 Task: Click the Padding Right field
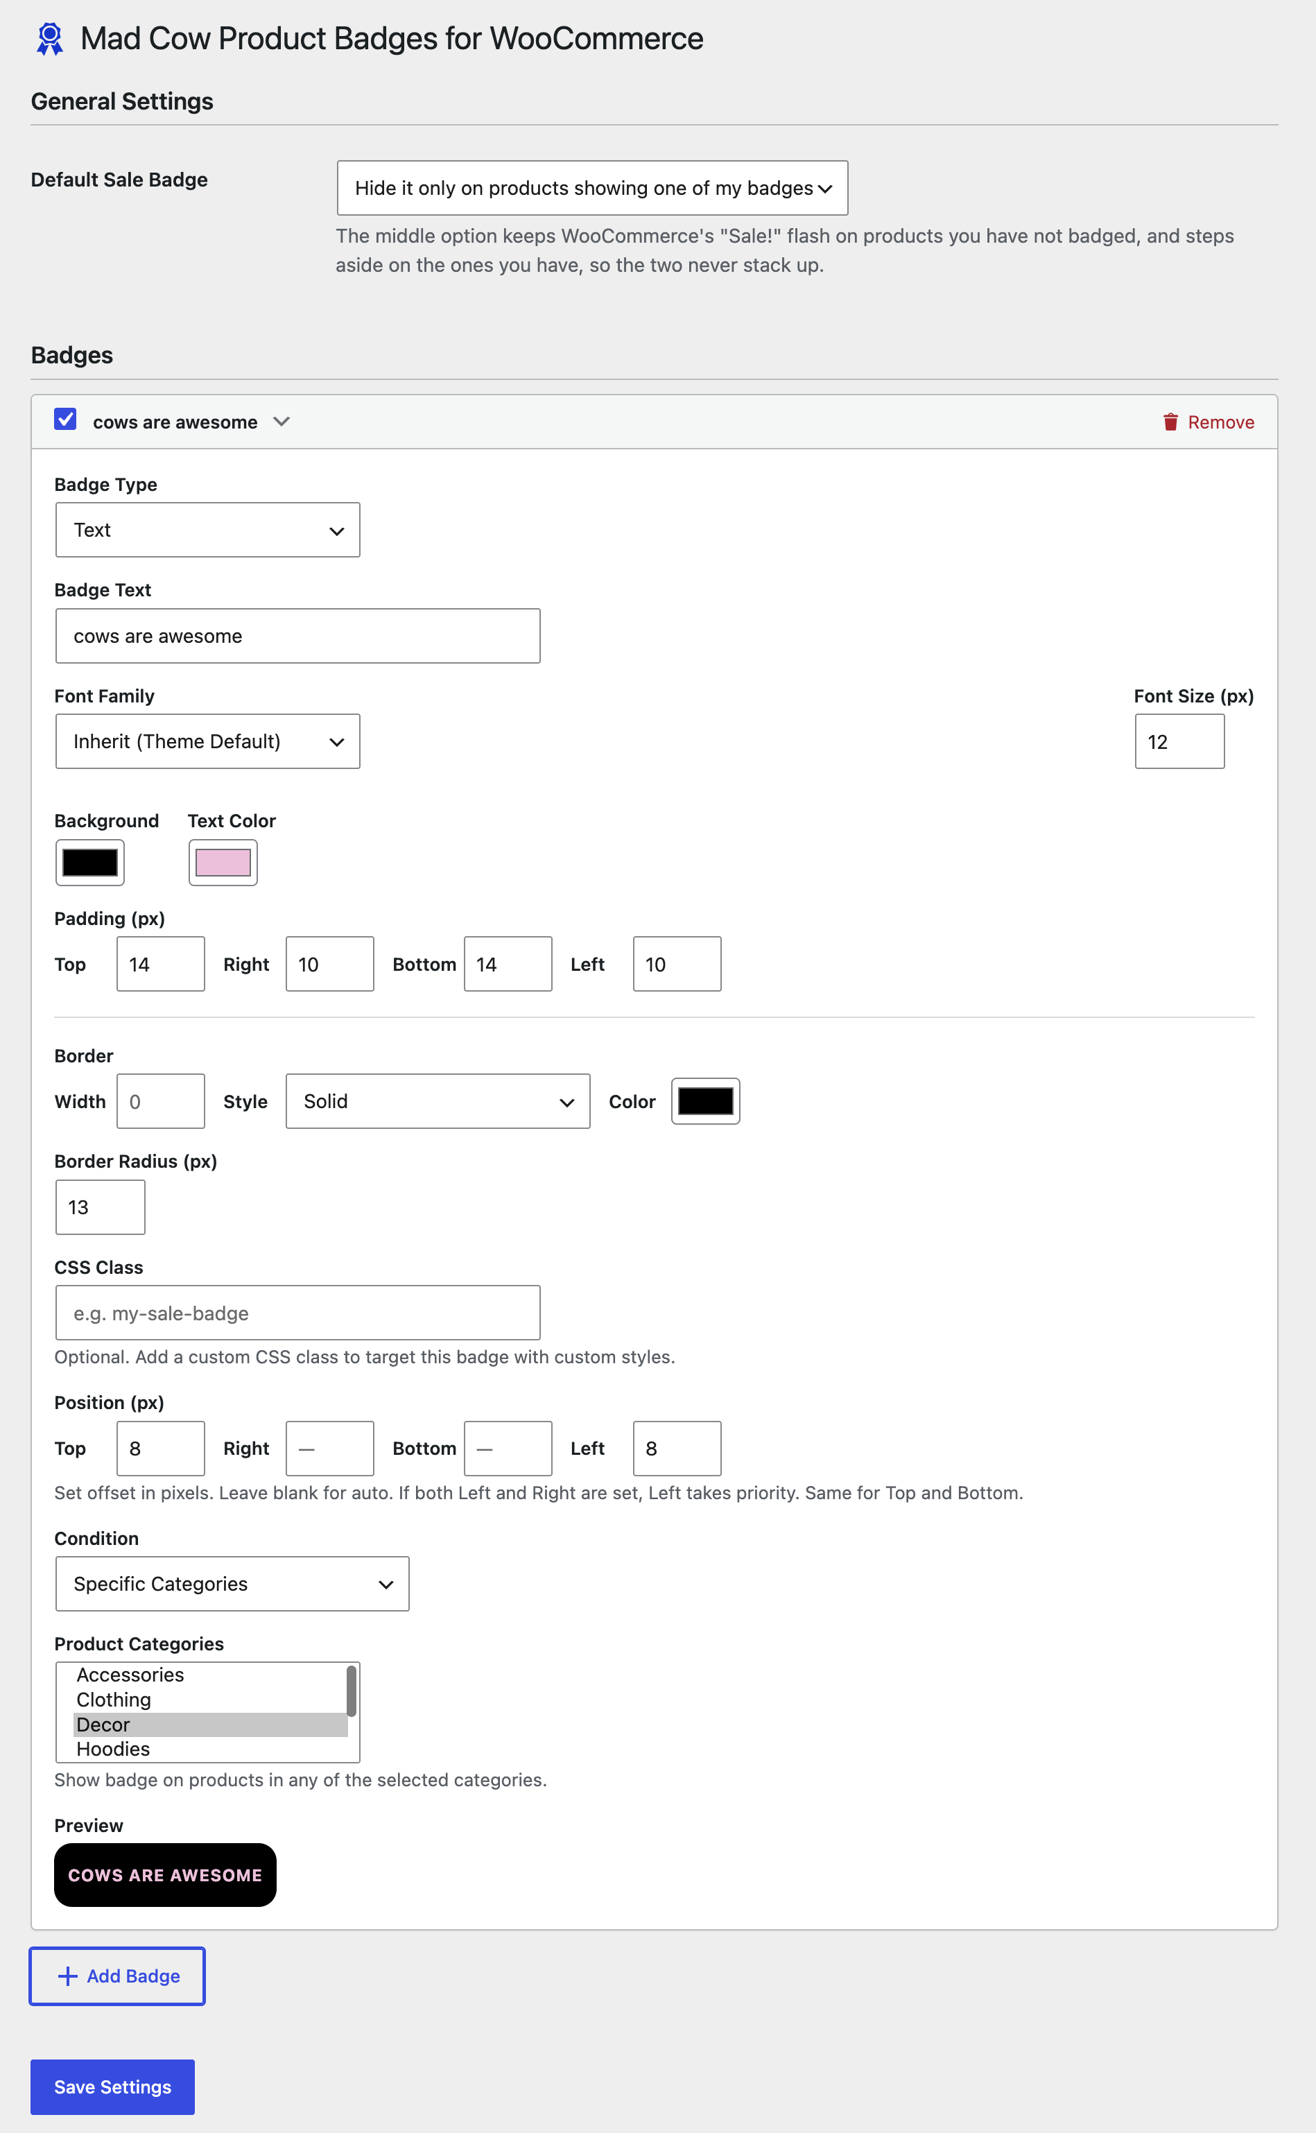(330, 965)
